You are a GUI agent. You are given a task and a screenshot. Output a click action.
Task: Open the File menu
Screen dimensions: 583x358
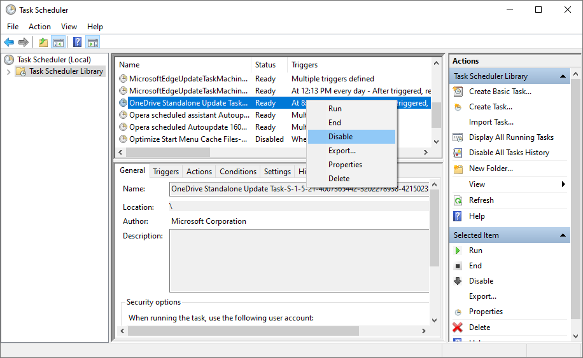(13, 27)
